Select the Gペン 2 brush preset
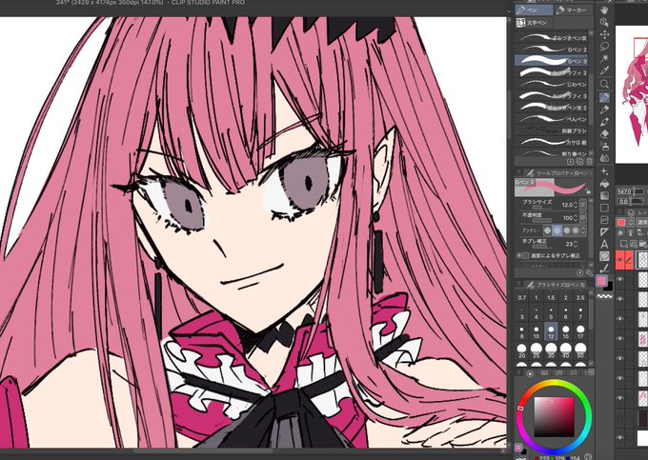This screenshot has height=460, width=648. tap(553, 50)
